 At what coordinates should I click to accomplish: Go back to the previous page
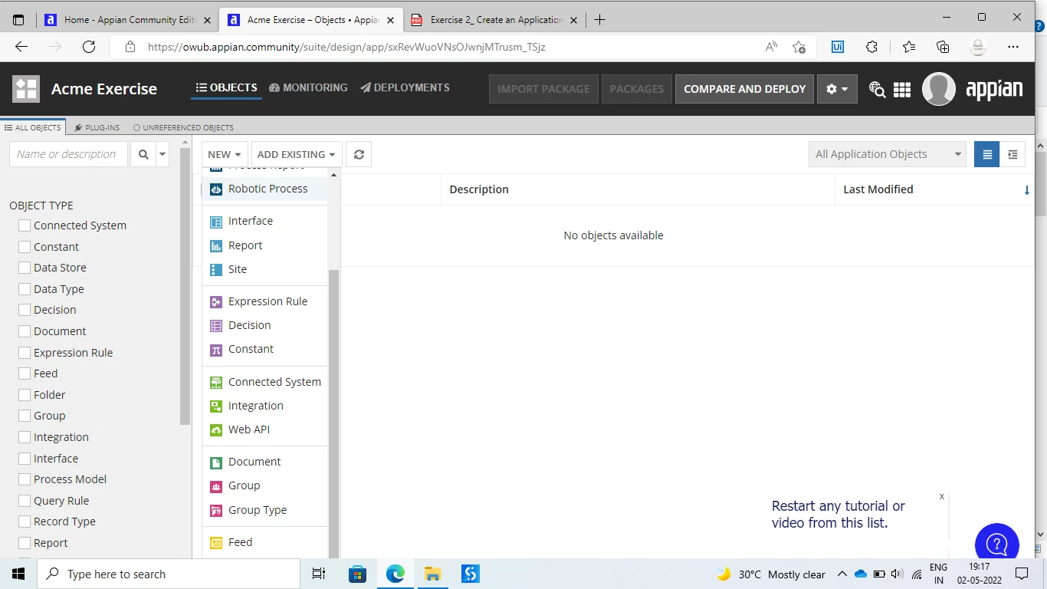21,47
